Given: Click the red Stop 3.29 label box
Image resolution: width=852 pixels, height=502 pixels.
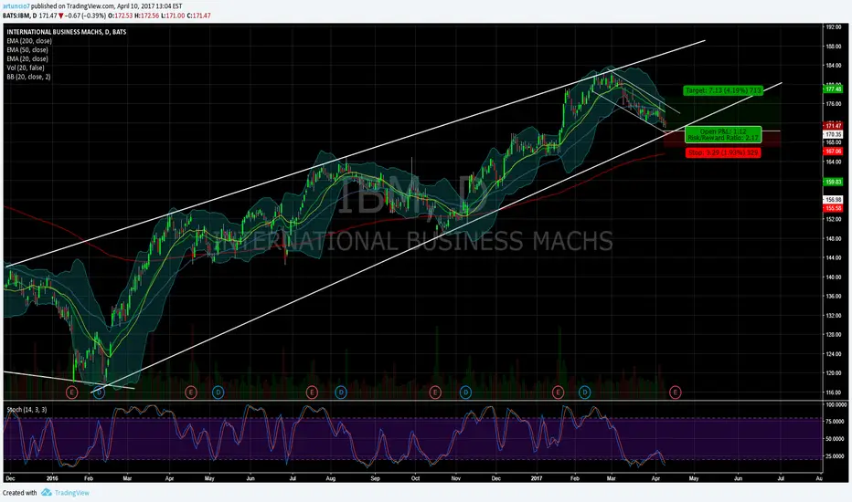Looking at the screenshot, I should 723,153.
